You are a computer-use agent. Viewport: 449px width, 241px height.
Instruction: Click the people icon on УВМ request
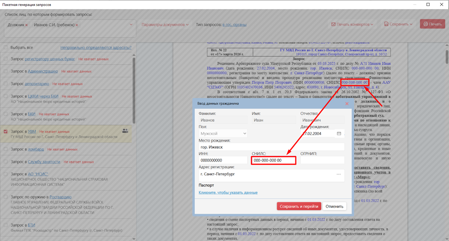(125, 131)
